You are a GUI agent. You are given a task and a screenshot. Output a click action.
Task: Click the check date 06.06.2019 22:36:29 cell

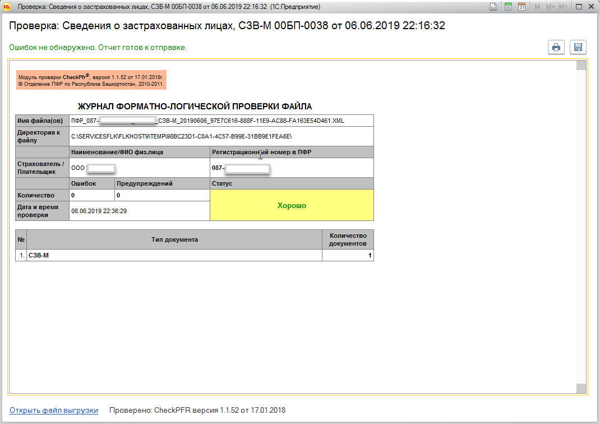139,211
